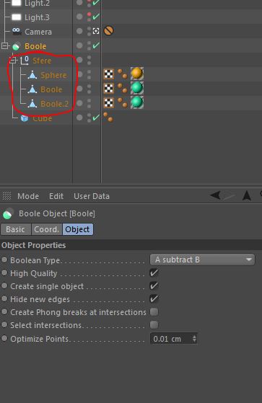Select the orange material tag on Sphere
The width and height of the screenshot is (262, 403).
tap(137, 74)
